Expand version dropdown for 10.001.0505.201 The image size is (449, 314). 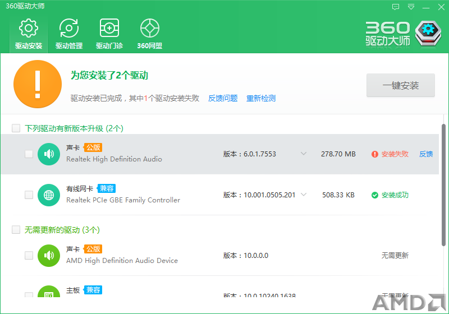click(x=304, y=195)
